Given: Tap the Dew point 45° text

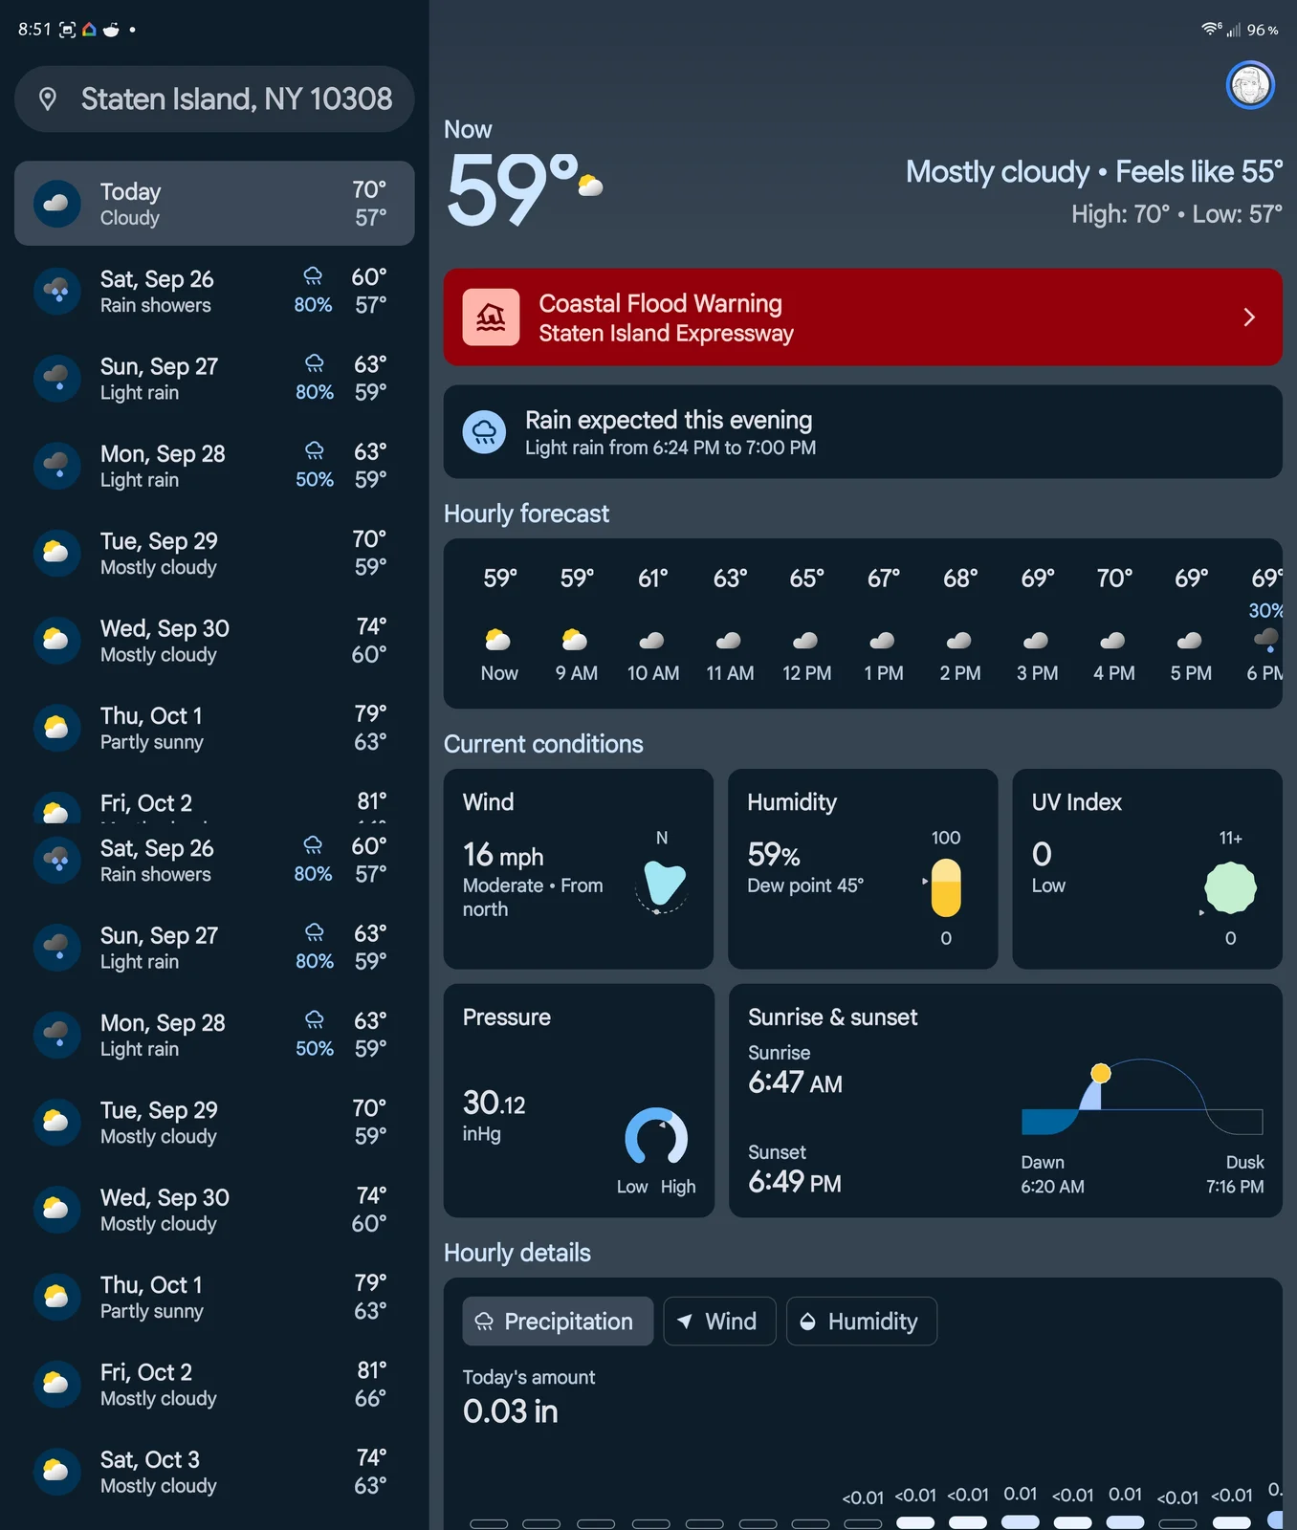Looking at the screenshot, I should (x=805, y=885).
